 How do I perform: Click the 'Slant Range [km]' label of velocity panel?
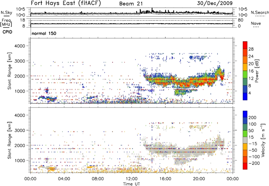(9, 140)
